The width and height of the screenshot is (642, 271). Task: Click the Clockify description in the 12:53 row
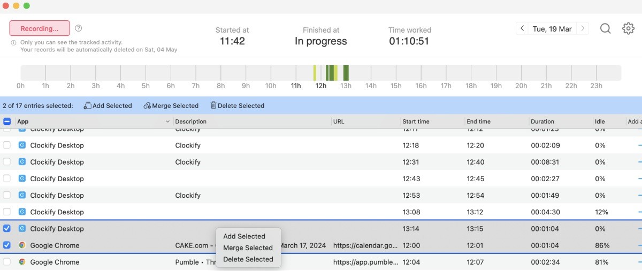188,195
